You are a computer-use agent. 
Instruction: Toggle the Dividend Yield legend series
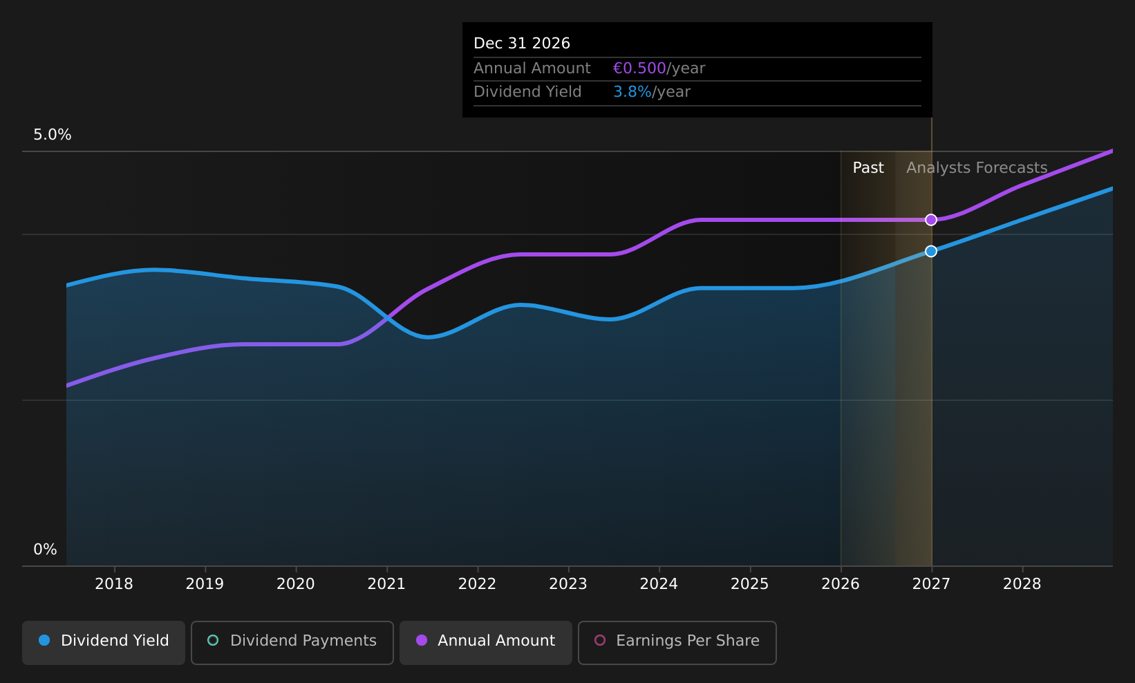click(104, 642)
